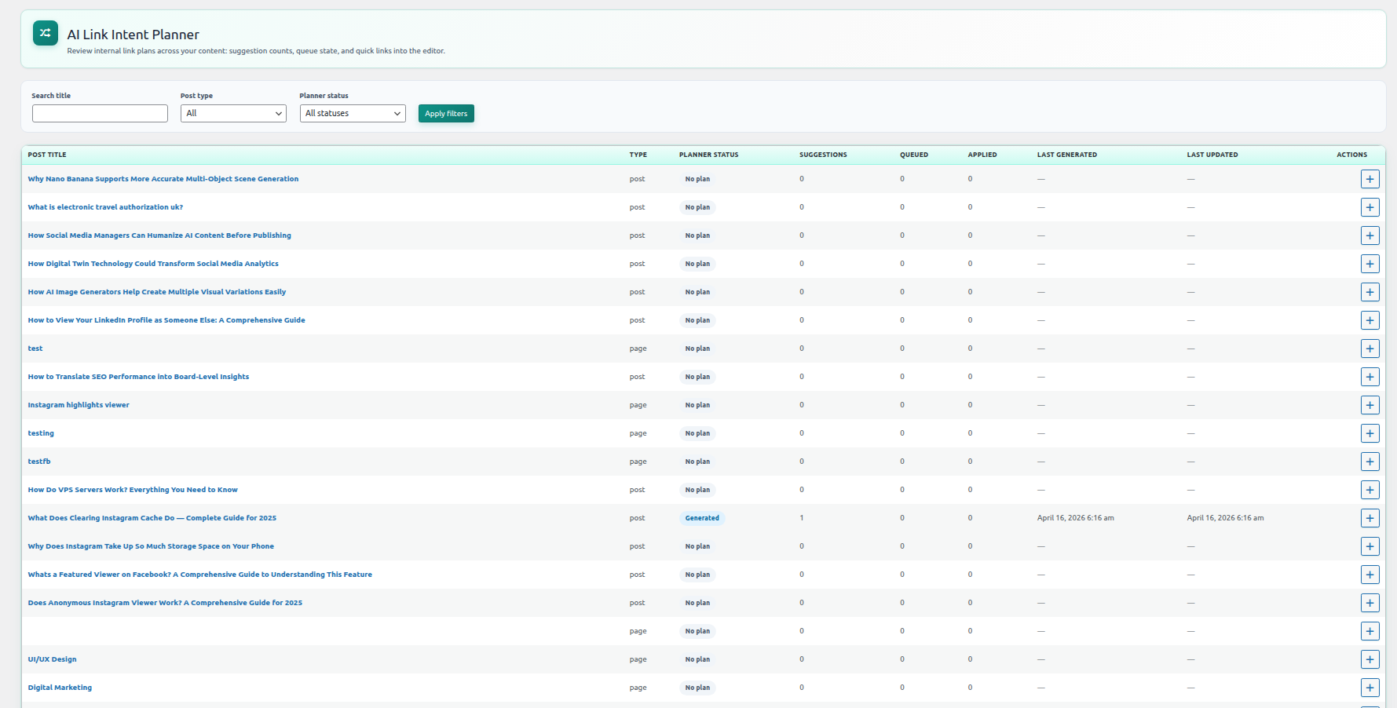Click the SUGGESTIONS column header
Image resolution: width=1397 pixels, height=708 pixels.
click(823, 155)
